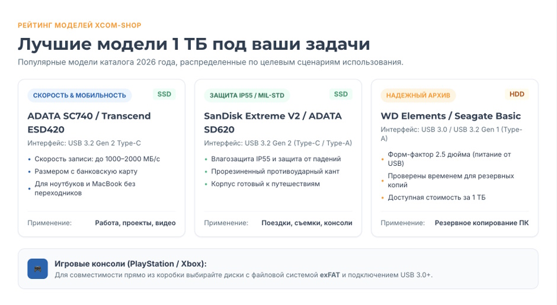Click 'Применение:' label in WD Elements card
Screen dimensions: 557x305
click(403, 223)
